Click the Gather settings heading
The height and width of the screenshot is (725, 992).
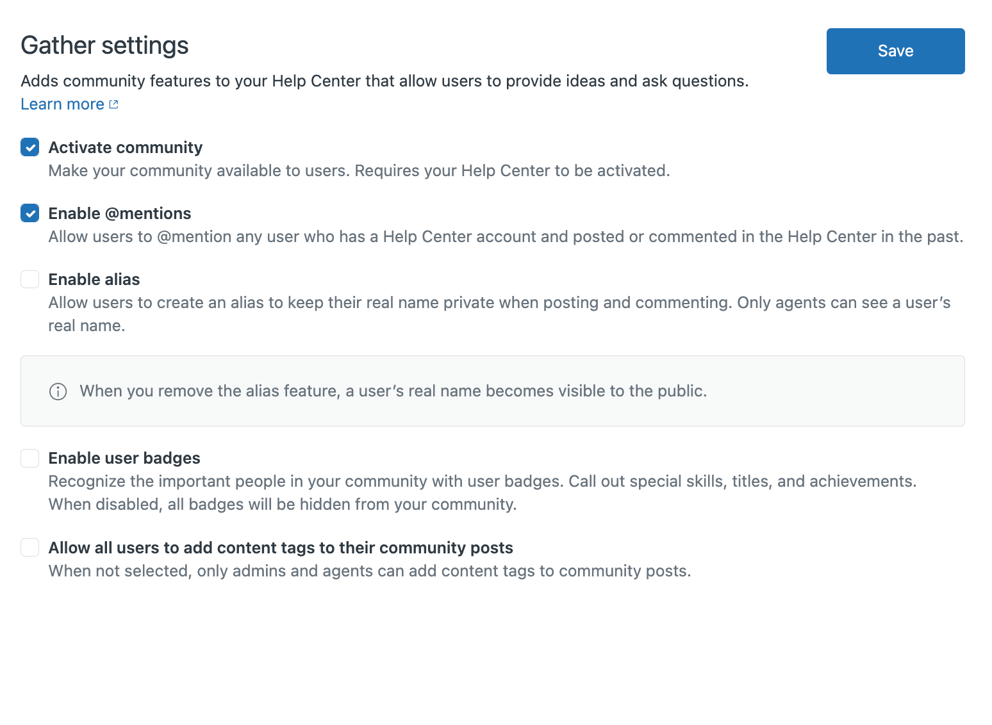[104, 45]
